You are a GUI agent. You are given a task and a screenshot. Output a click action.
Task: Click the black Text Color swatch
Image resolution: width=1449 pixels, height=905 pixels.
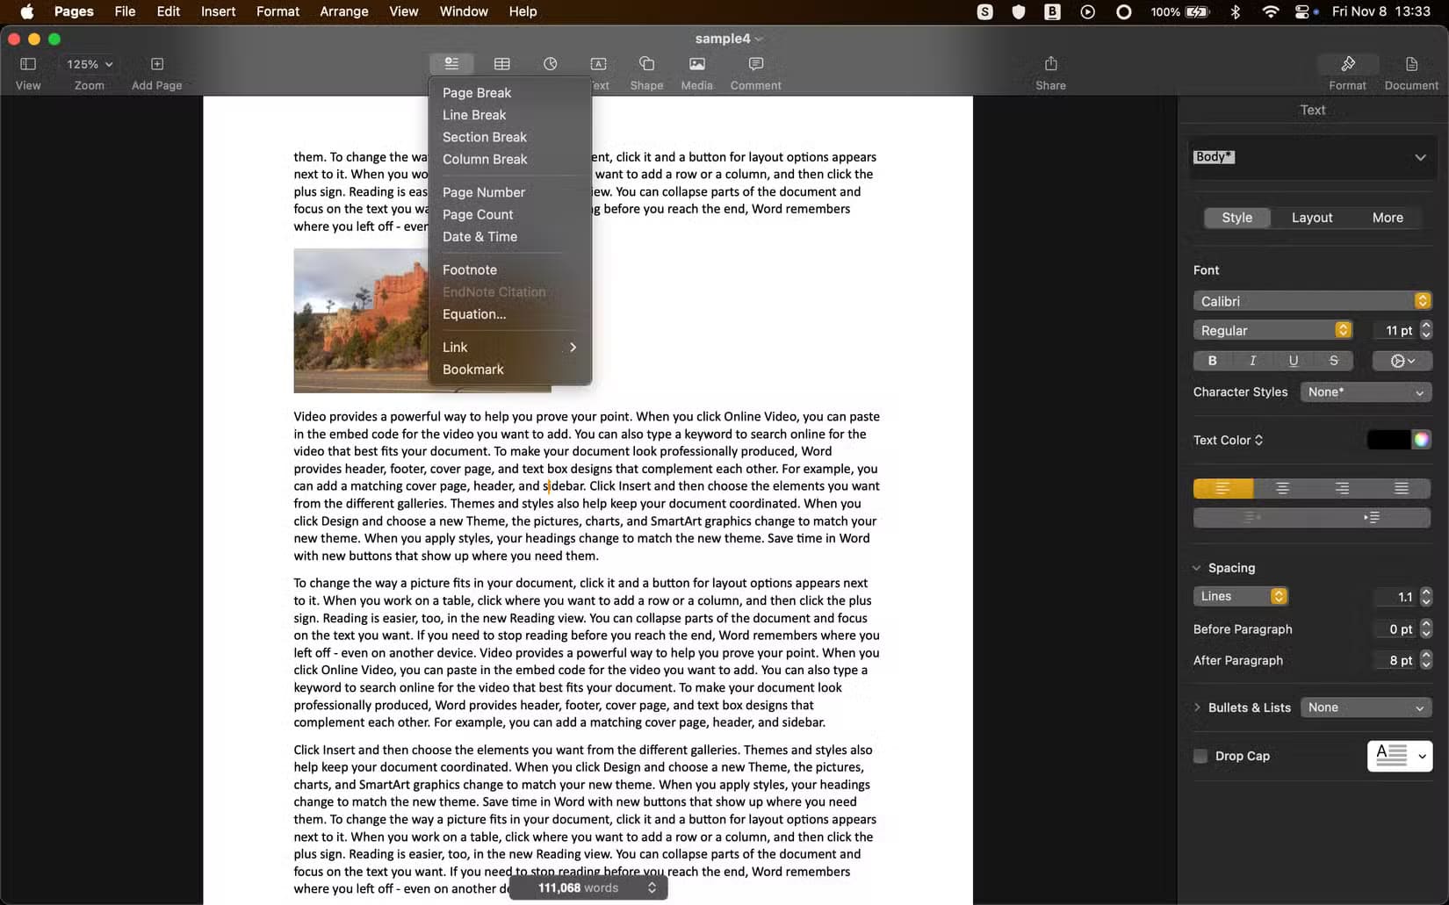click(1388, 440)
